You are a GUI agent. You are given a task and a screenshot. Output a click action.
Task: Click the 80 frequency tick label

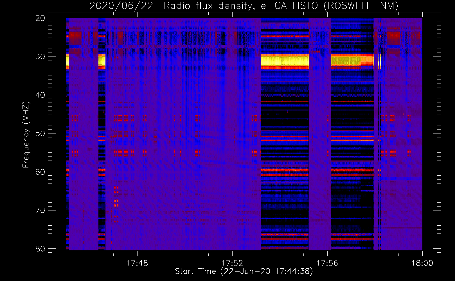tap(40, 249)
